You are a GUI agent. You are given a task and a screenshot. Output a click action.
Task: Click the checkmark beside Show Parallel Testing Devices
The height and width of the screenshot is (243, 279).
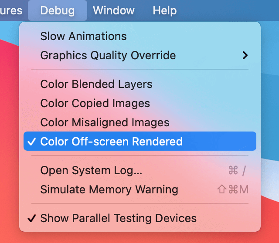click(x=31, y=218)
